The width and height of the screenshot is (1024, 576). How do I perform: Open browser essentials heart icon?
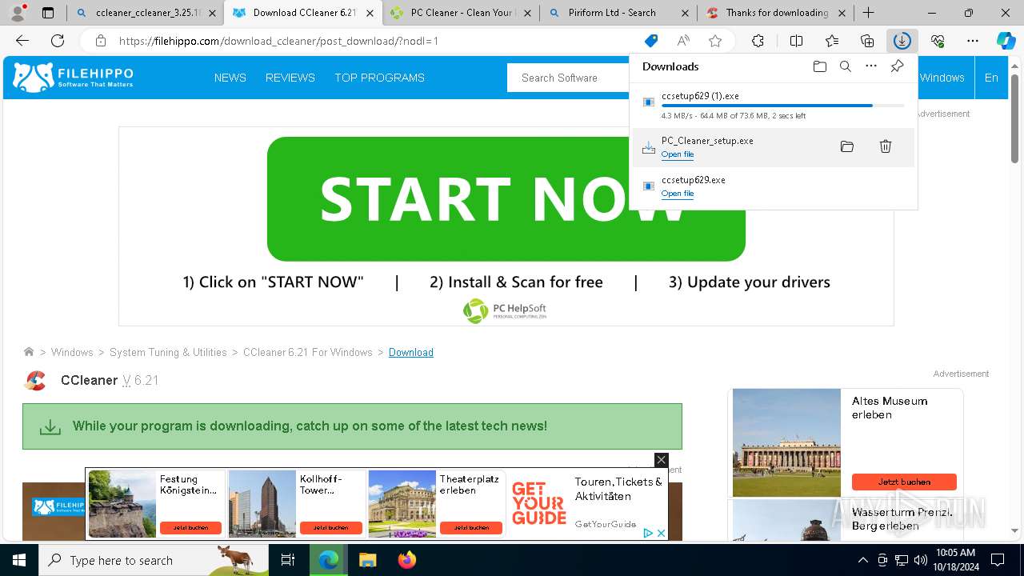pos(938,41)
